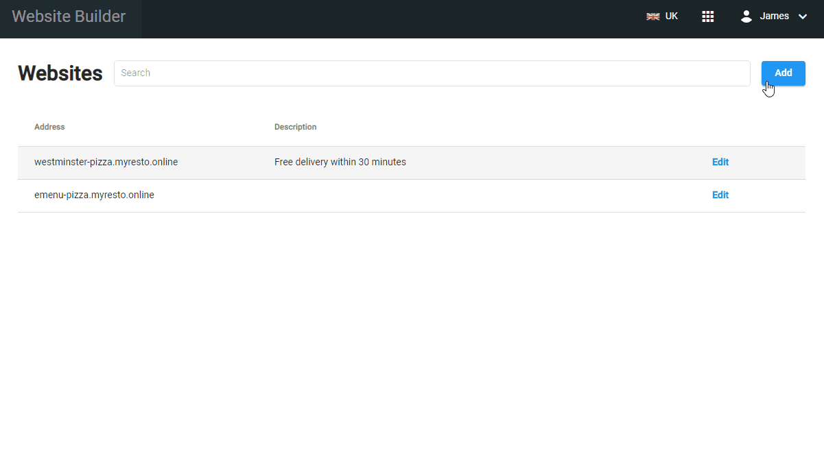Select westminster-pizza.myresto.online address
This screenshot has height=467, width=824.
(106, 163)
